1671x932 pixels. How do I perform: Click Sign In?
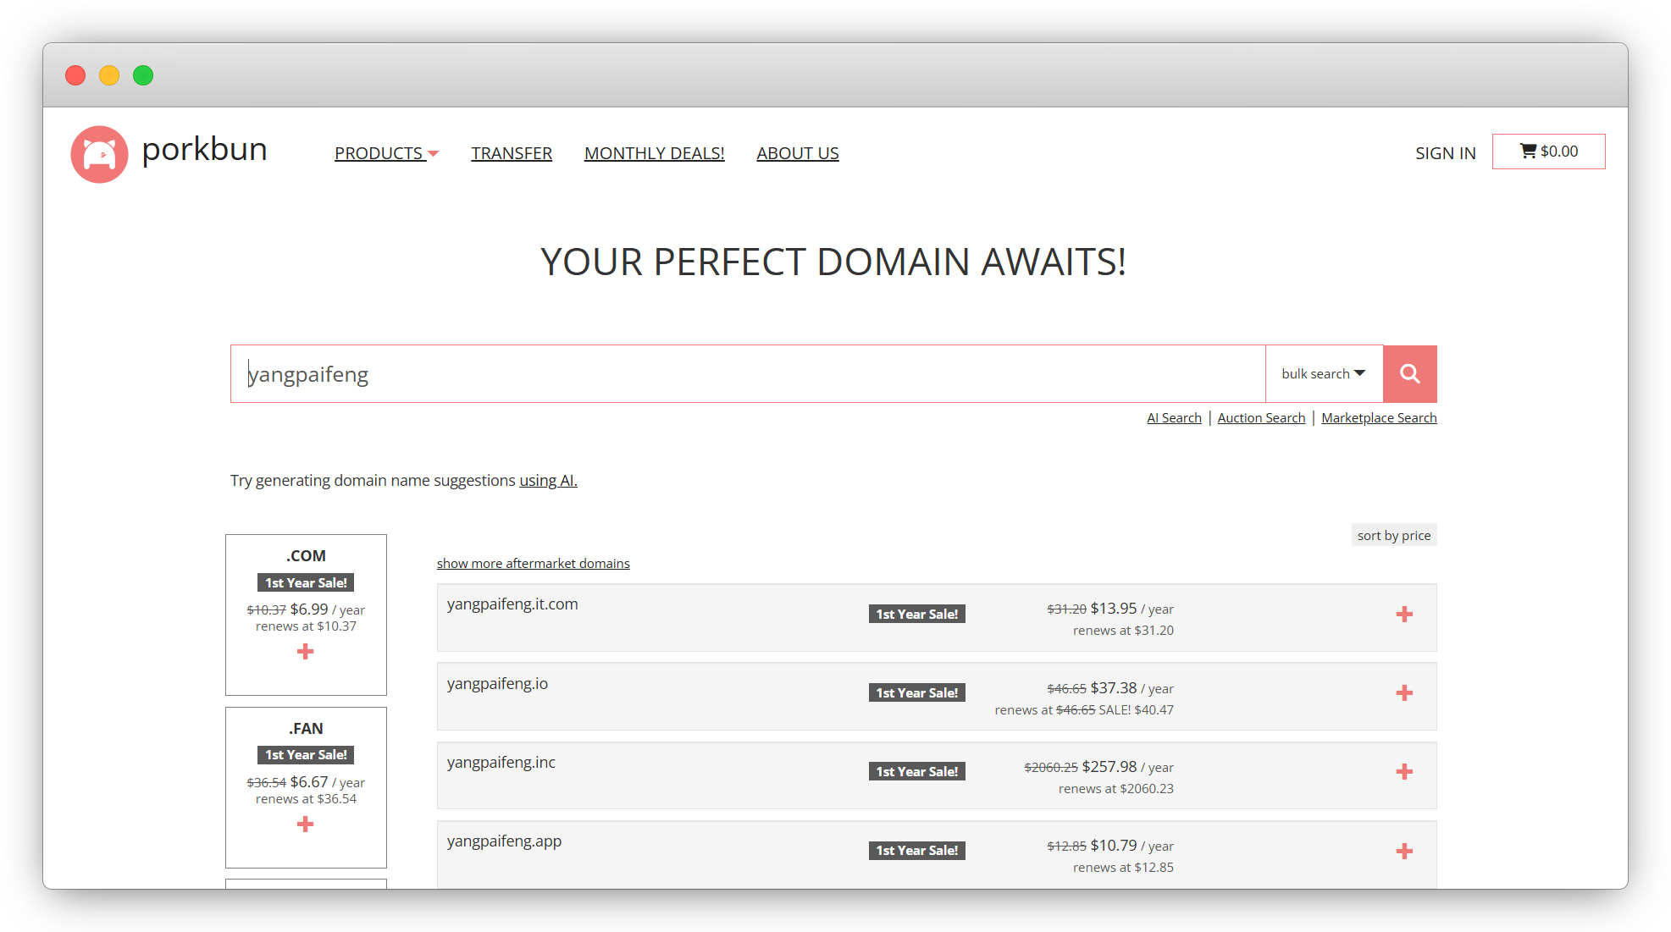click(x=1445, y=153)
